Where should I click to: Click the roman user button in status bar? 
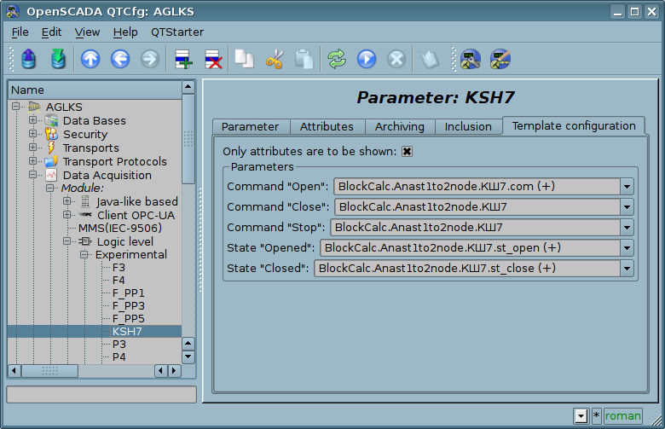622,416
